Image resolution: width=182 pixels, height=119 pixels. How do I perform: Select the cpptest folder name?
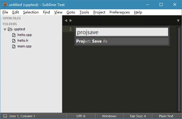[19, 29]
